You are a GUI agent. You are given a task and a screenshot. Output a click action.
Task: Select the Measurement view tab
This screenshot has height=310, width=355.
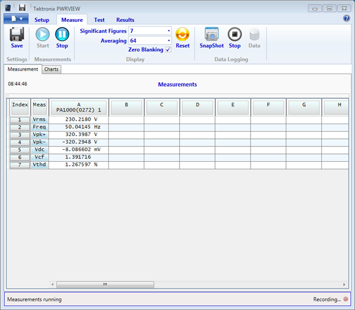[23, 69]
